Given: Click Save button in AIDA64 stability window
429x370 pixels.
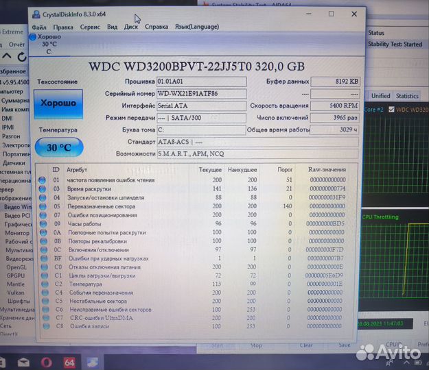Looking at the screenshot, I should point(345,345).
